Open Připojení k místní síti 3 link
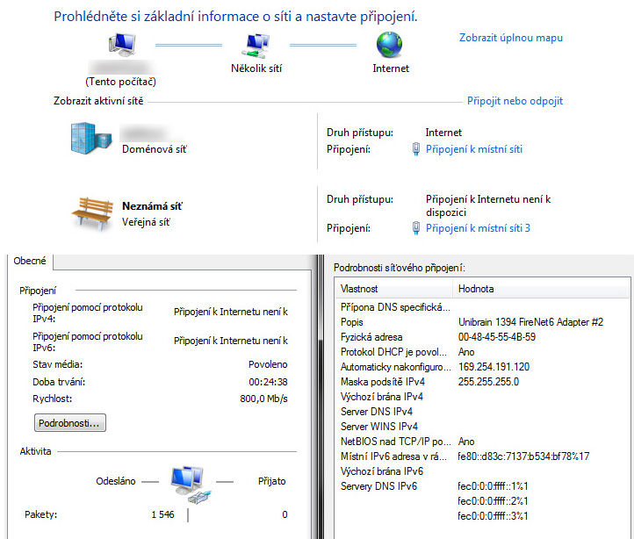Viewport: 634px width, 539px height. pos(478,228)
